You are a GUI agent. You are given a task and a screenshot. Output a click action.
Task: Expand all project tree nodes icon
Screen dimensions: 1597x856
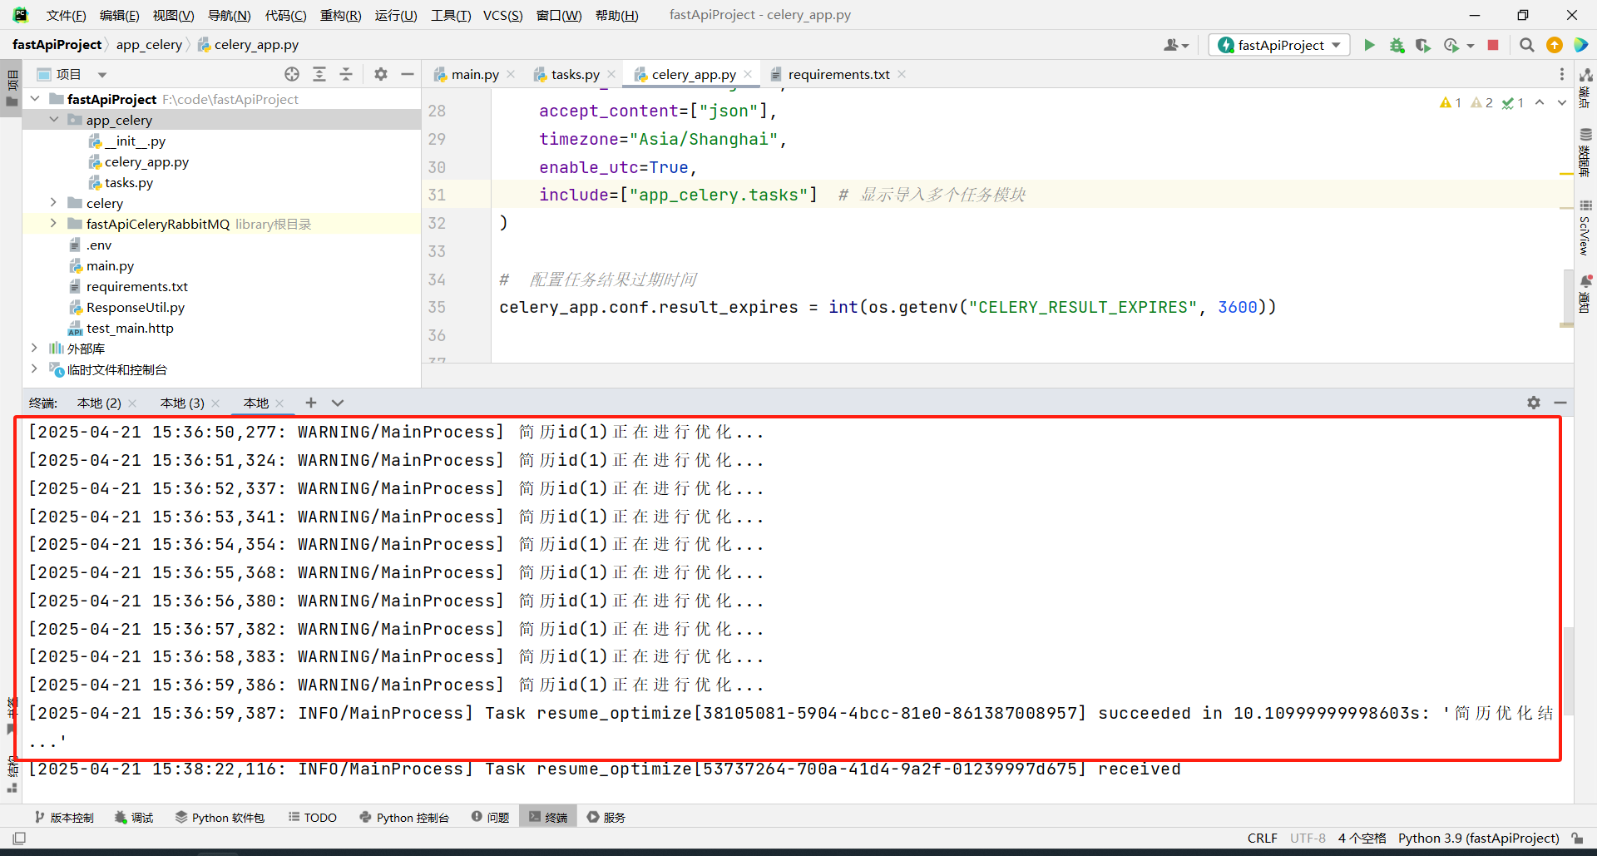coord(319,74)
